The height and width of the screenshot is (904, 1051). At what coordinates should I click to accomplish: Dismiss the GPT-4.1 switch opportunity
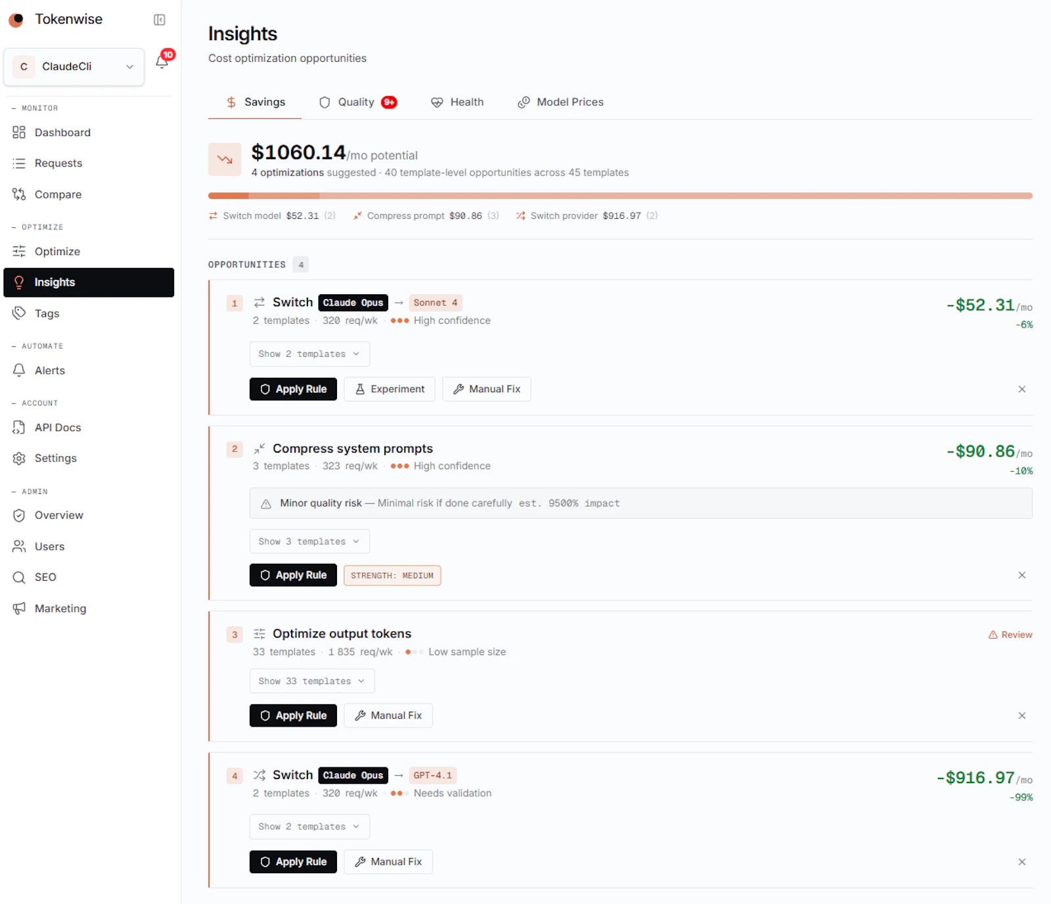(x=1022, y=862)
